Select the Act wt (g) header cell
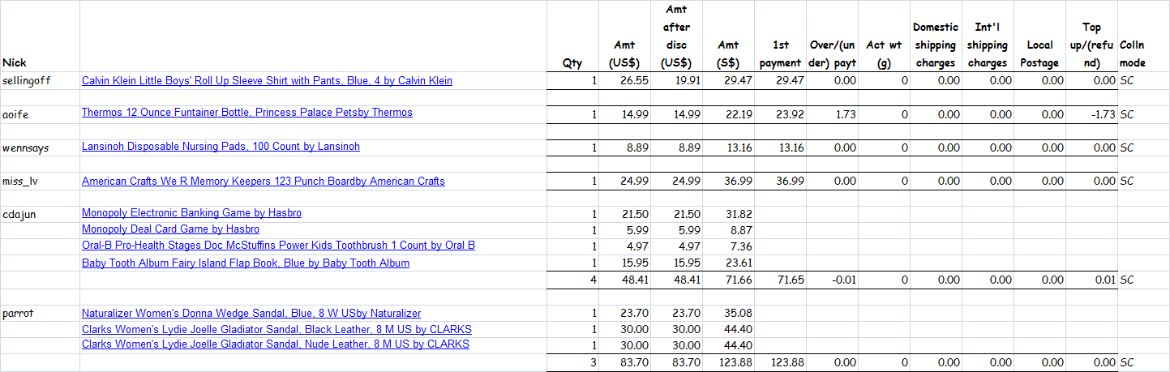Viewport: 1170px width, 372px height. coord(884,36)
